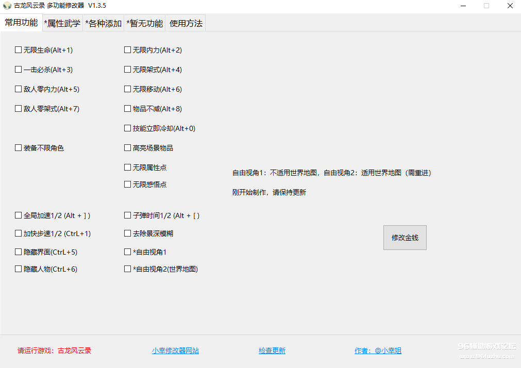Click the app icon in title bar

pos(7,6)
